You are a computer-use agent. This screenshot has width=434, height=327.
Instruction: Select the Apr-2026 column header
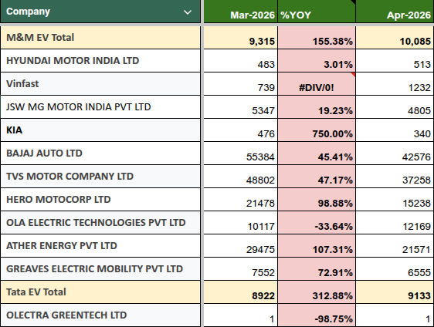coord(395,12)
